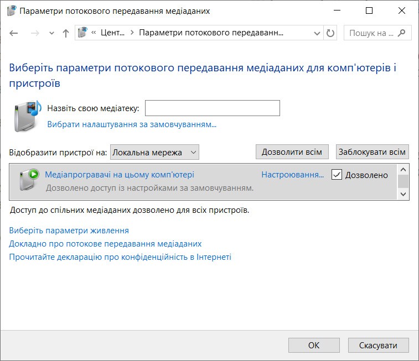This screenshot has width=419, height=361.
Task: Click the search magnifier icon
Action: click(x=402, y=33)
